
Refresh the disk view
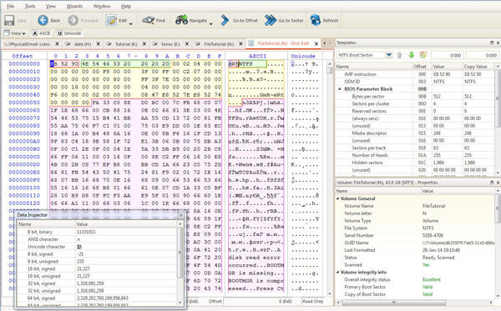coord(324,20)
